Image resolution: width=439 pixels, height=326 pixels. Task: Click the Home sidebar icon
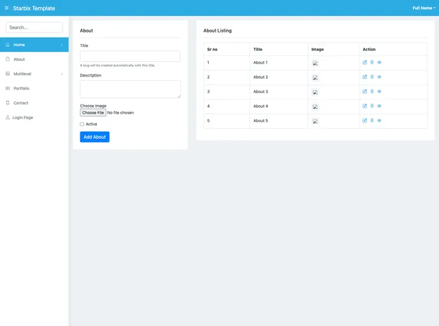[8, 45]
